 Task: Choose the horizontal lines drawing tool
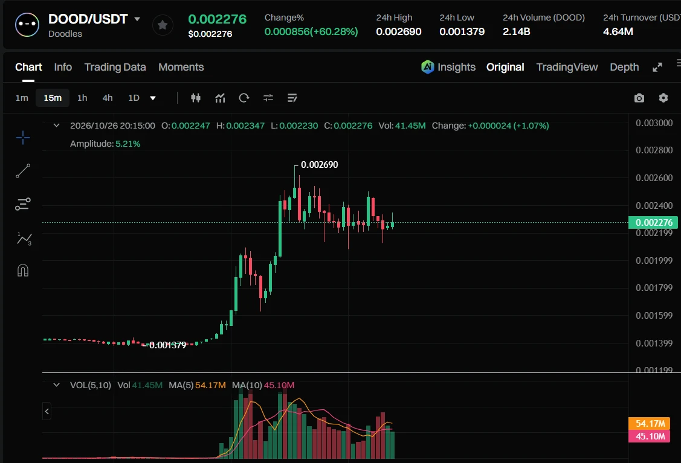point(23,204)
